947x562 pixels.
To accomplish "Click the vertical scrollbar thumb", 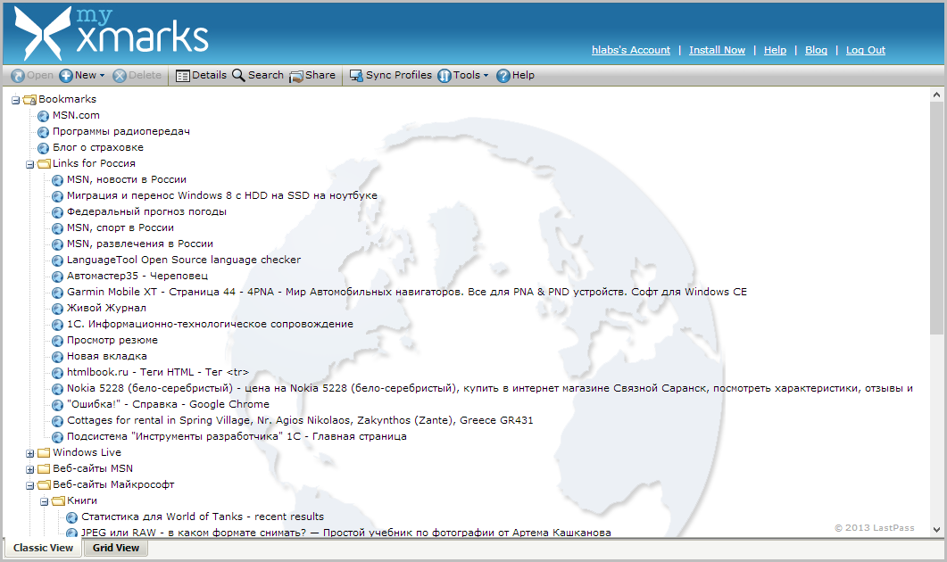I will point(936,218).
